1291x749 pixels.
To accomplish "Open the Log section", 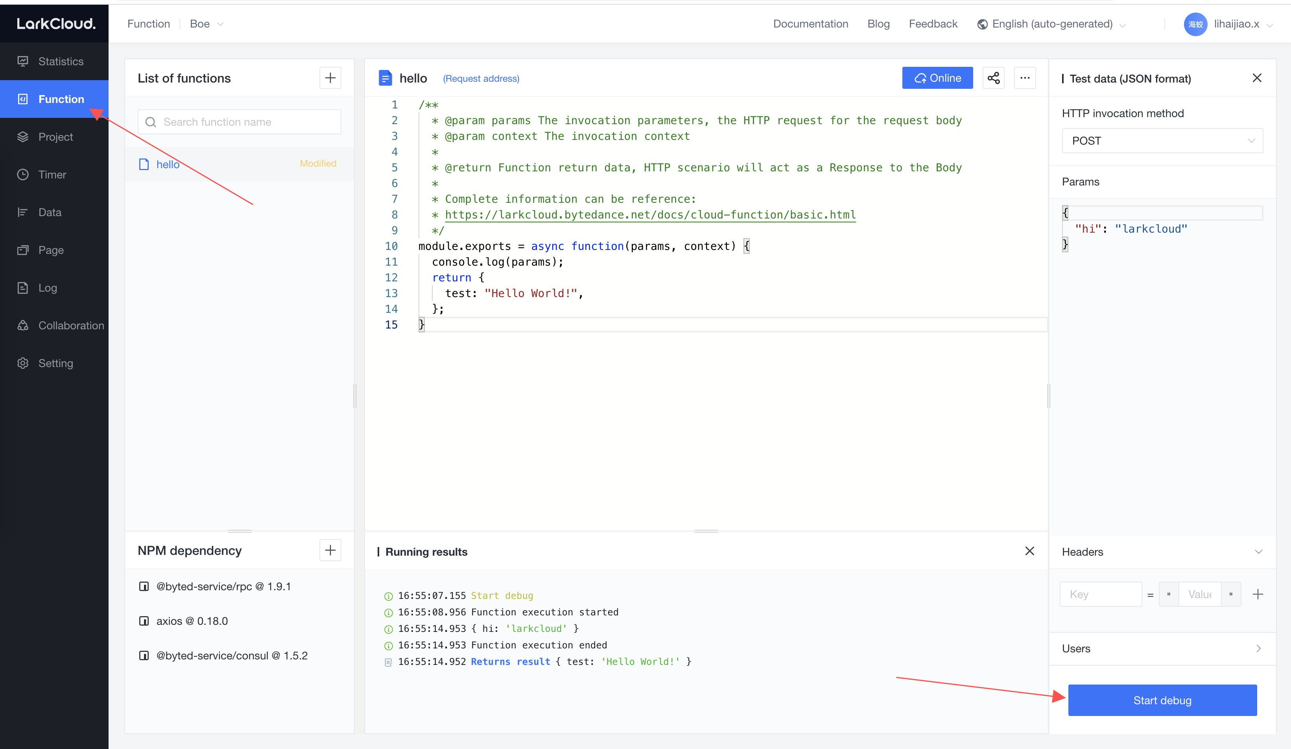I will point(54,288).
